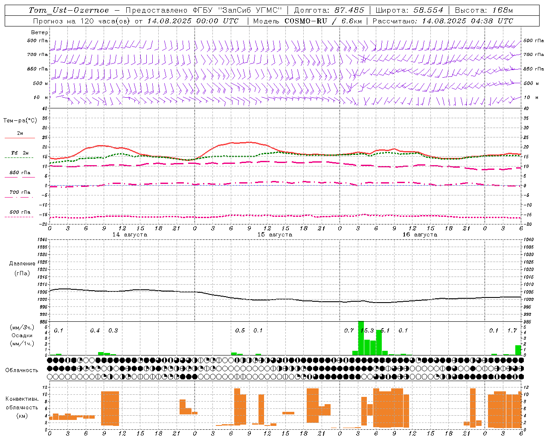Click the "16 августа" date label
Image resolution: width=546 pixels, height=437 pixels.
pyautogui.click(x=420, y=235)
